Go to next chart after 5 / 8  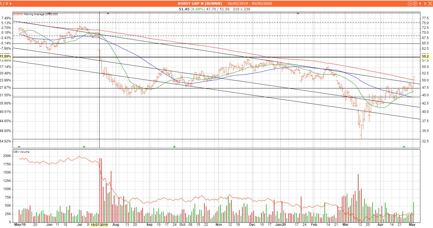coord(425,4)
